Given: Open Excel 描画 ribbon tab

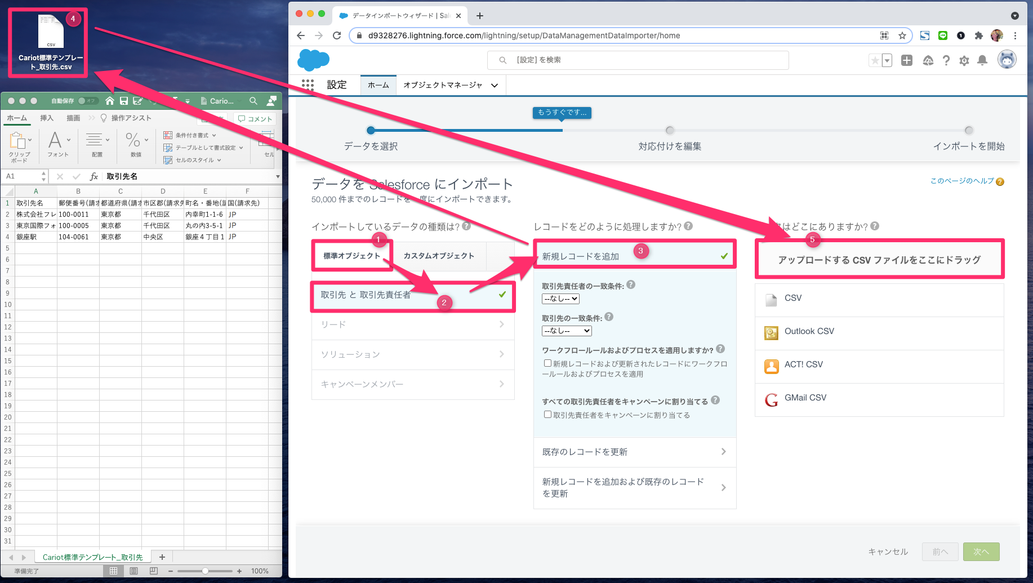Looking at the screenshot, I should [x=73, y=118].
